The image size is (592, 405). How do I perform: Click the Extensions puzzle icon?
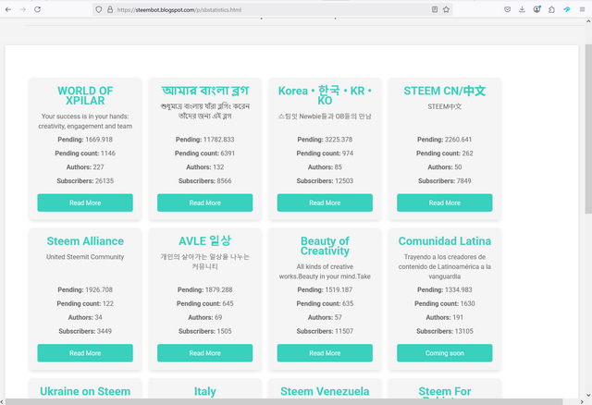(x=551, y=9)
